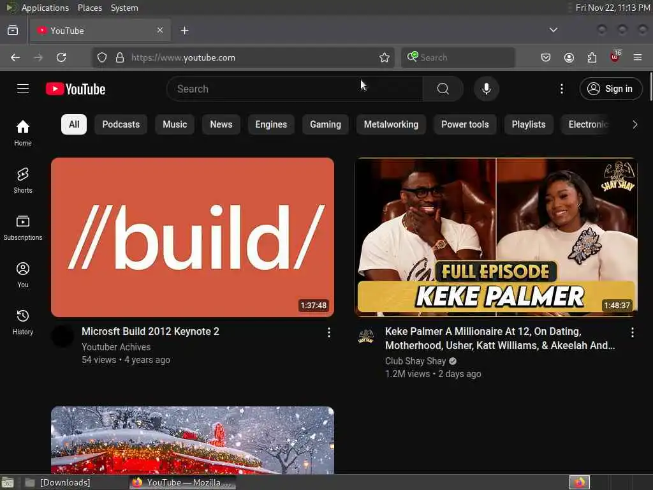
Task: Click the YouTube search input field
Action: coord(295,89)
